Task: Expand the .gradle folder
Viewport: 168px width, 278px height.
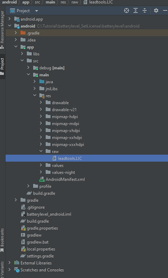Action: tap(16, 33)
